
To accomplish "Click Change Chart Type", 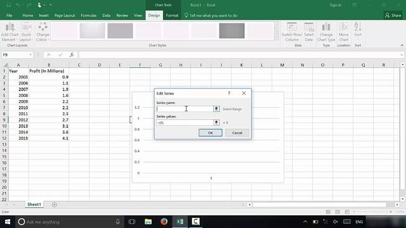I will coord(326,32).
